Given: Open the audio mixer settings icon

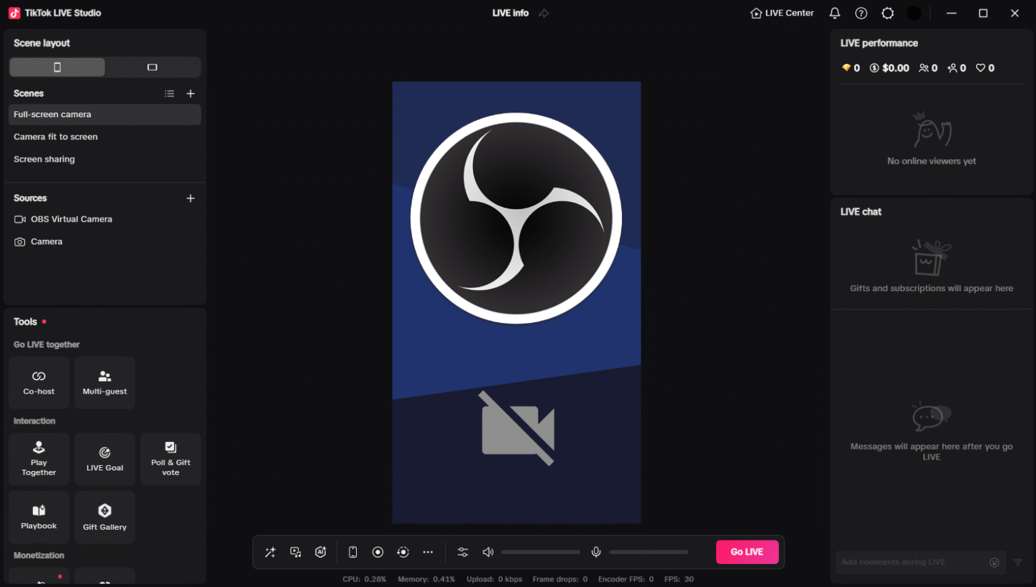Looking at the screenshot, I should click(463, 551).
